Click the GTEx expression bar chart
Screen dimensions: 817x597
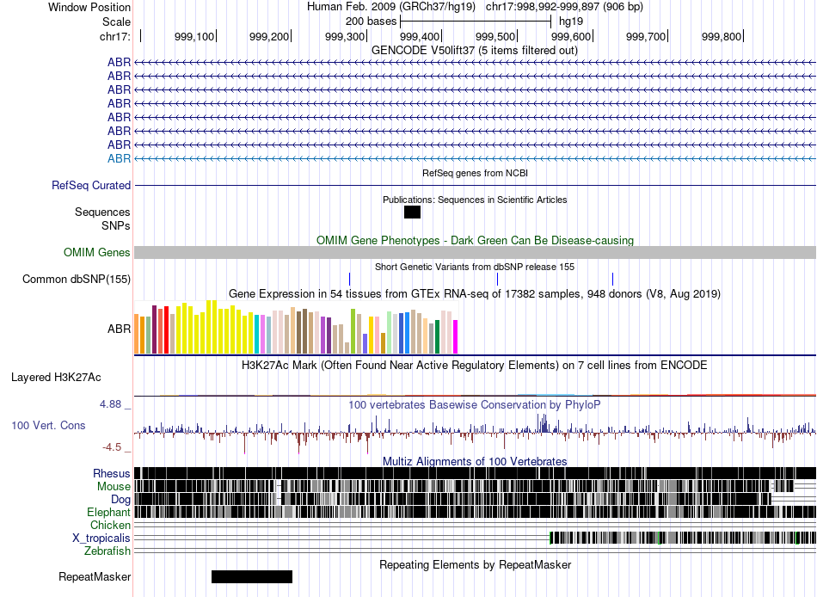pos(296,328)
